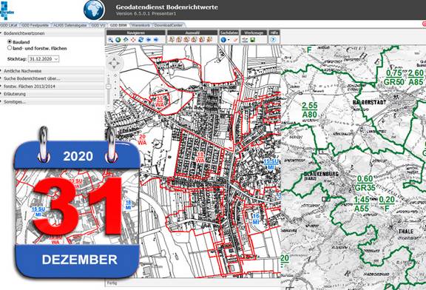
Task: Select the Bauland radio button
Action: (10, 42)
